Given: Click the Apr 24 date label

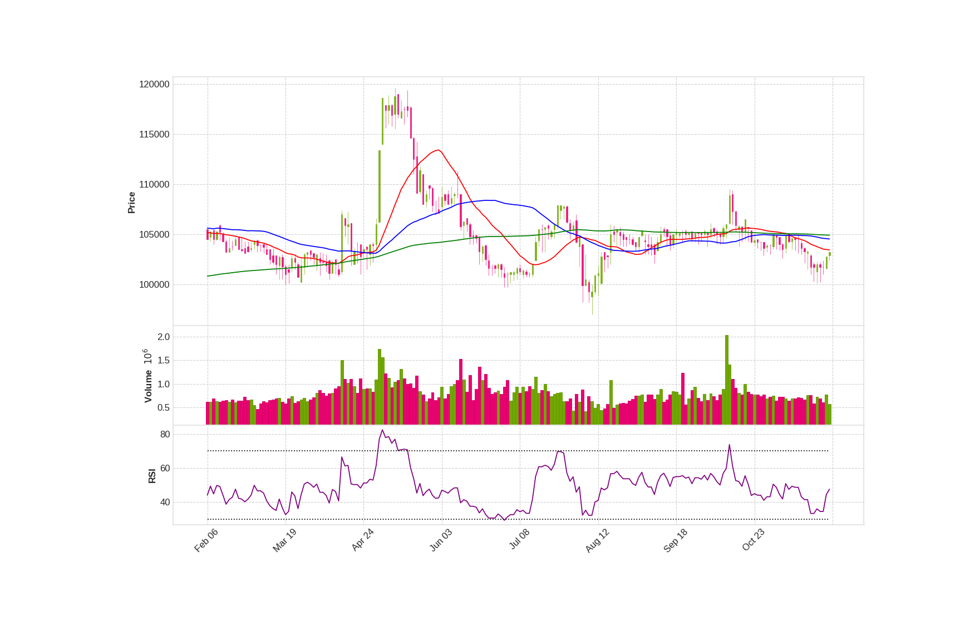Looking at the screenshot, I should 362,540.
